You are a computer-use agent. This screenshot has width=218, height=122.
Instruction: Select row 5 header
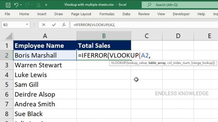[7, 84]
